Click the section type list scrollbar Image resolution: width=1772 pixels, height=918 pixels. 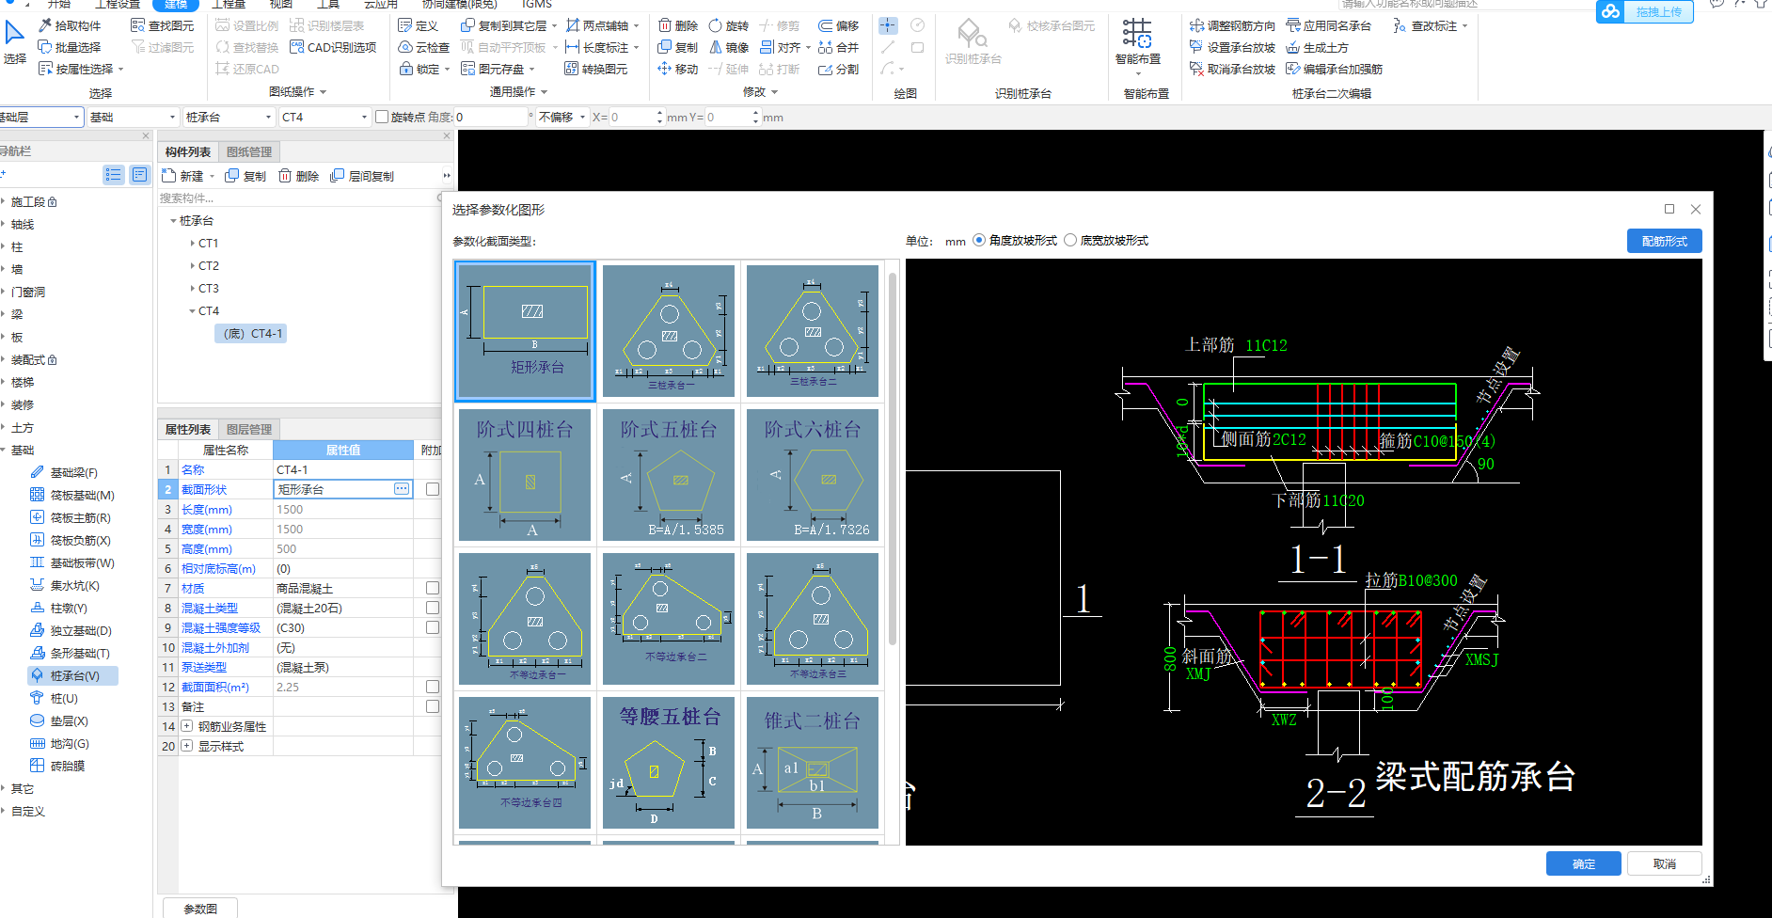(893, 459)
